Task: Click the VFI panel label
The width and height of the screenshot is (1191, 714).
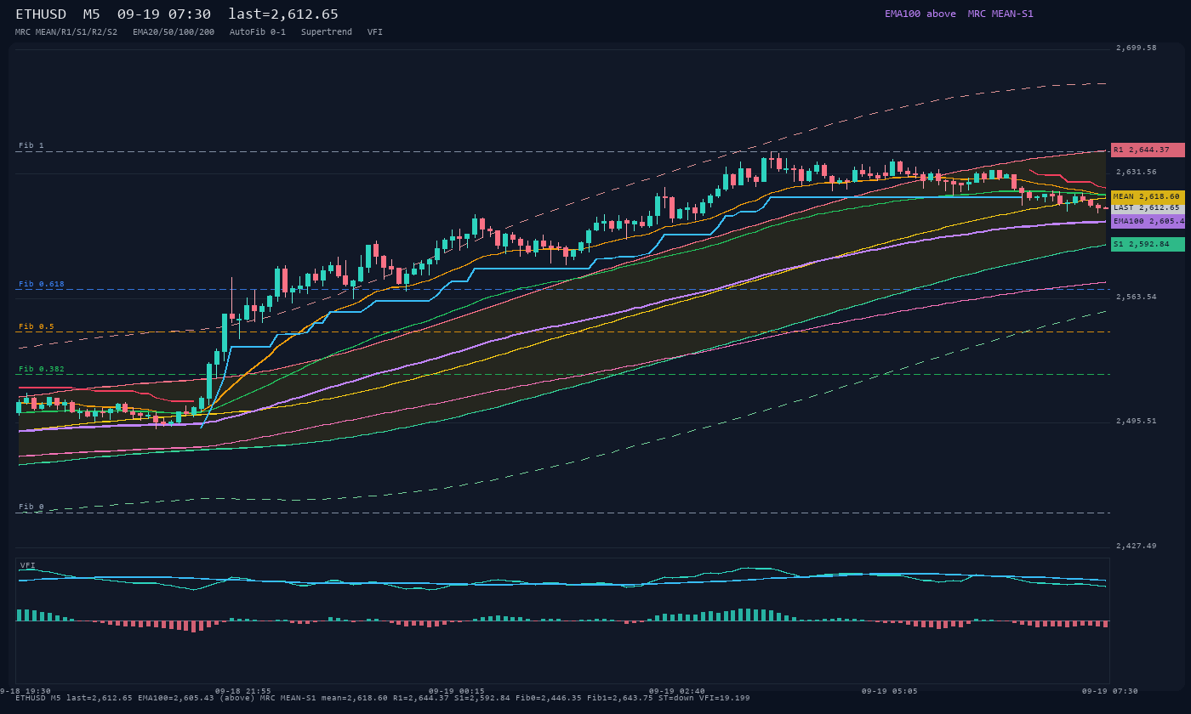Action: point(27,565)
